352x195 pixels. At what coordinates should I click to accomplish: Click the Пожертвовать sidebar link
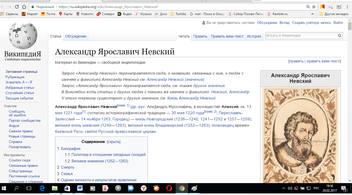coord(20,147)
